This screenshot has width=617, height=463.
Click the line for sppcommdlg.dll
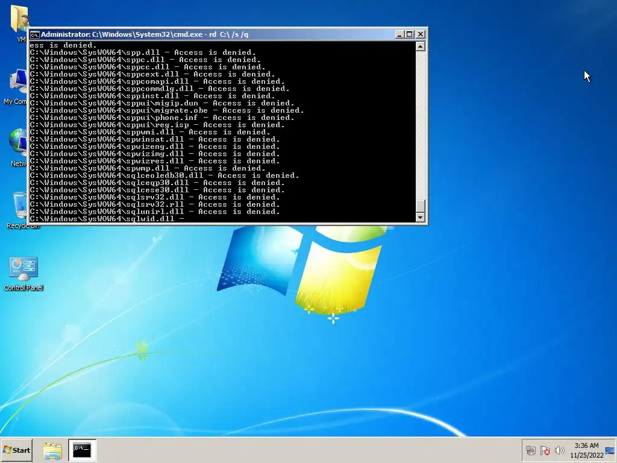click(159, 89)
